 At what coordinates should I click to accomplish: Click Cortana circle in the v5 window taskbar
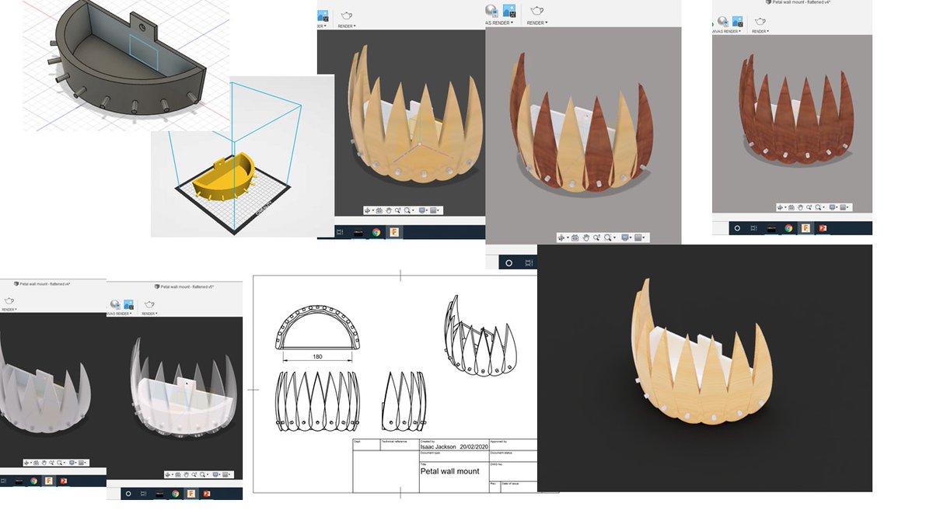[128, 494]
